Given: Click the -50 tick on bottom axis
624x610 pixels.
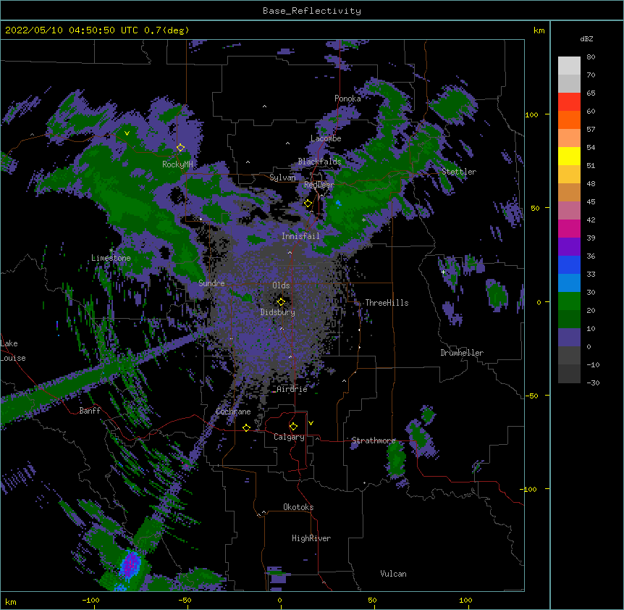Looking at the screenshot, I should 185,600.
